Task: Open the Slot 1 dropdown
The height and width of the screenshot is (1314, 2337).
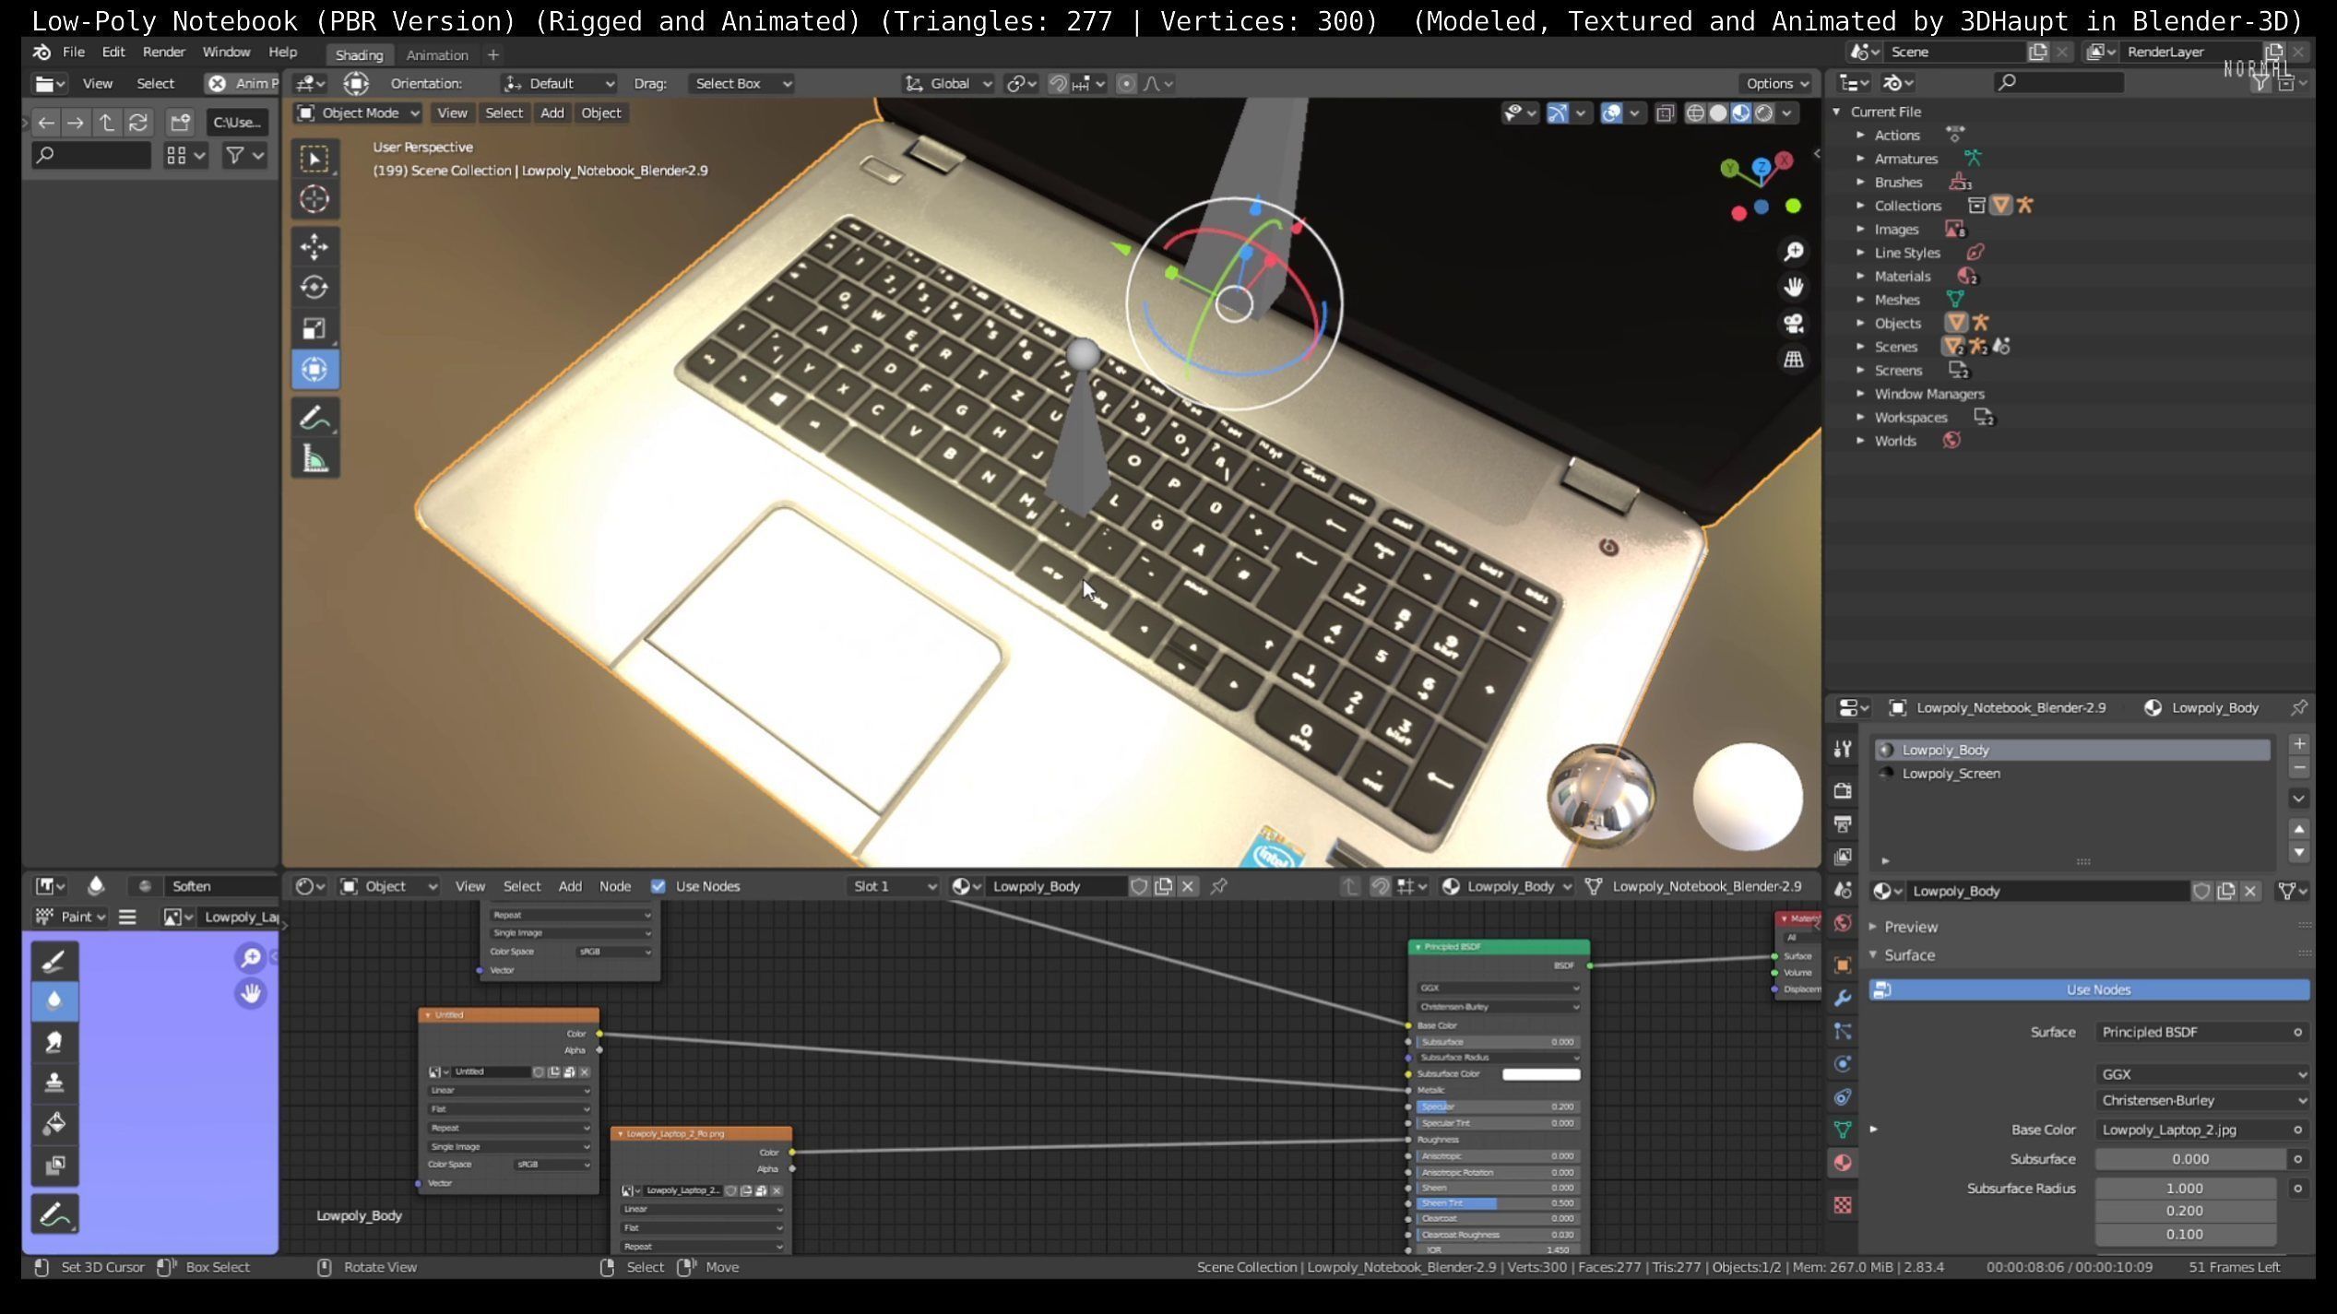Action: 893,886
